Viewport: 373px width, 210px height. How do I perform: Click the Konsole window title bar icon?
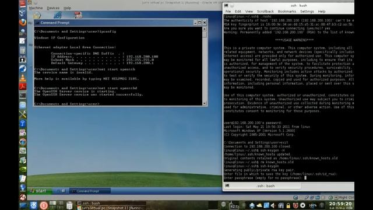226,5
